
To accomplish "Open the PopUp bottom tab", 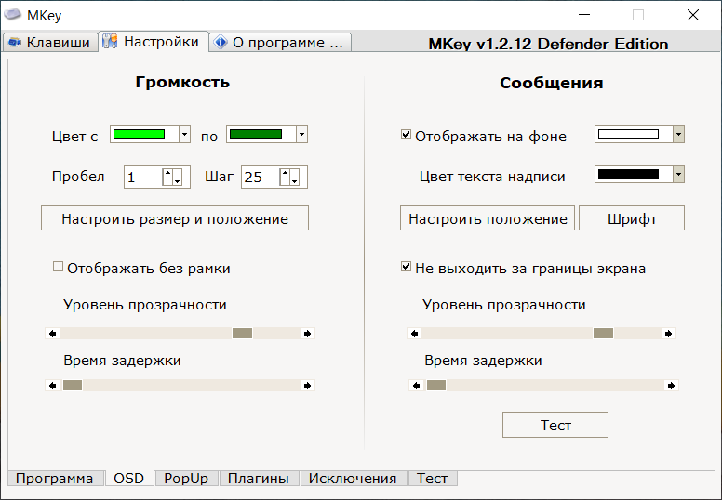I will (x=186, y=479).
